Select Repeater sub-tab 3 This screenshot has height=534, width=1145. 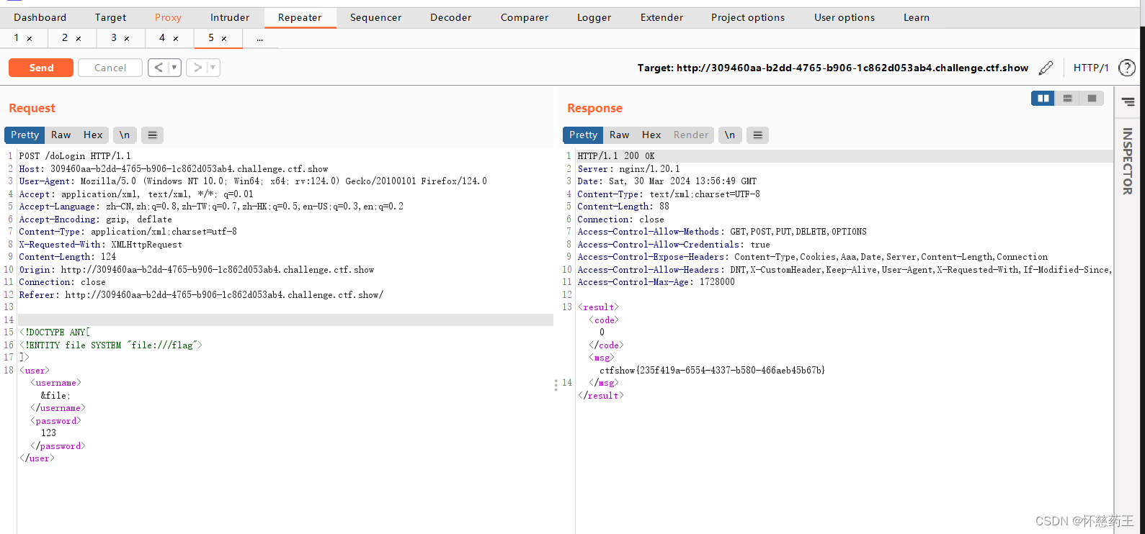(x=114, y=38)
